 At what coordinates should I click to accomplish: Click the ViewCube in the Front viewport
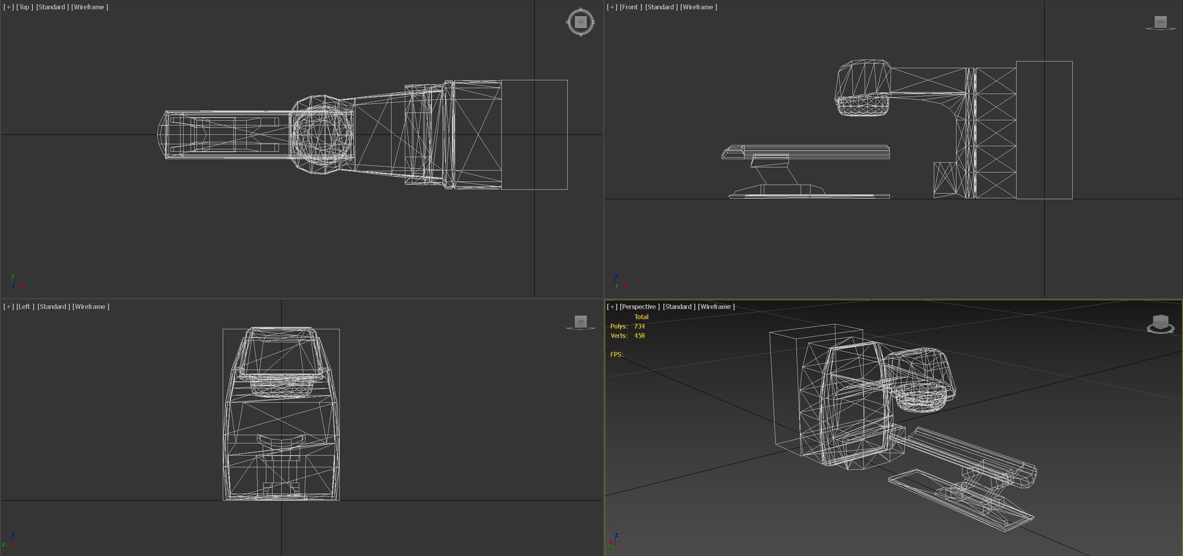tap(1160, 23)
